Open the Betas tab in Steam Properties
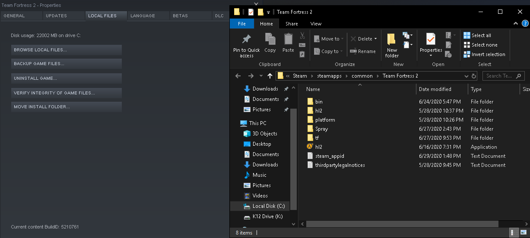 point(180,16)
